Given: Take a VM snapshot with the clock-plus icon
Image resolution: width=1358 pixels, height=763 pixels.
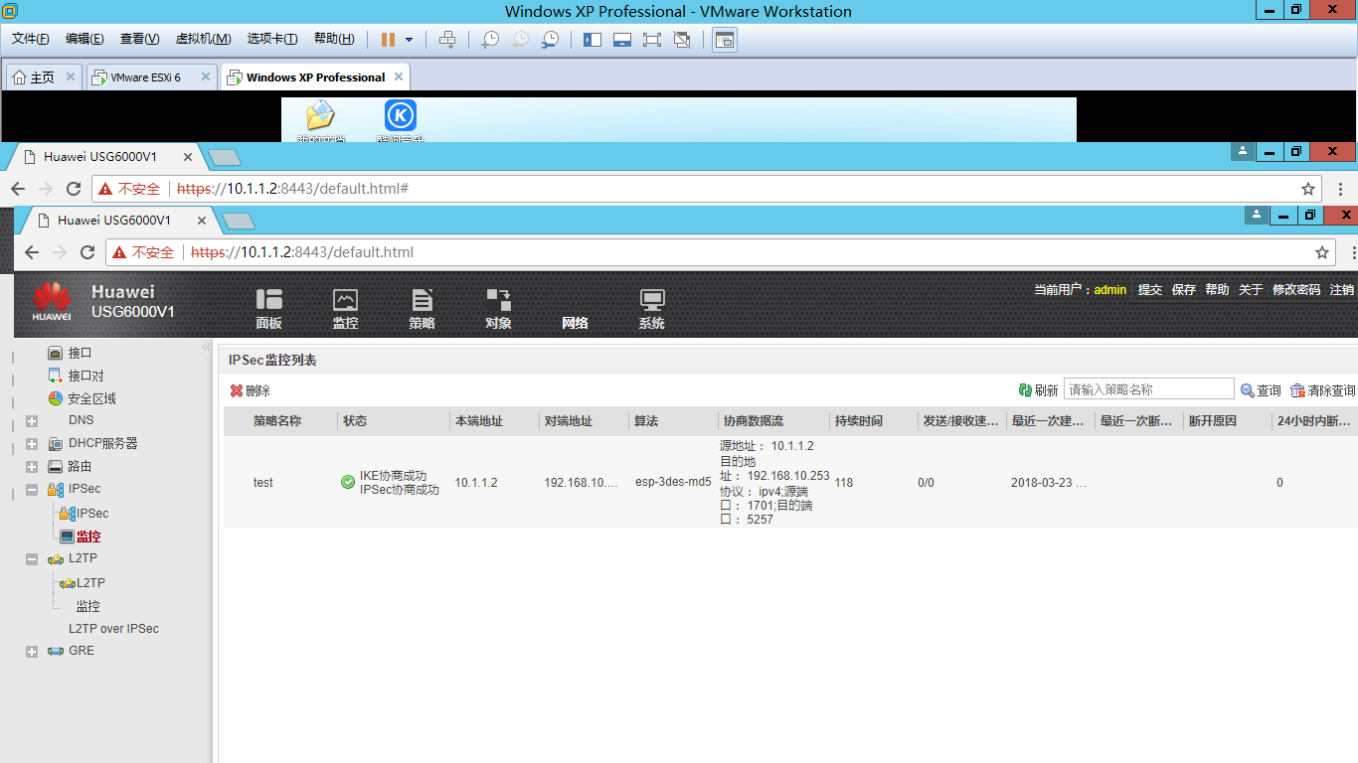Looking at the screenshot, I should click(490, 40).
